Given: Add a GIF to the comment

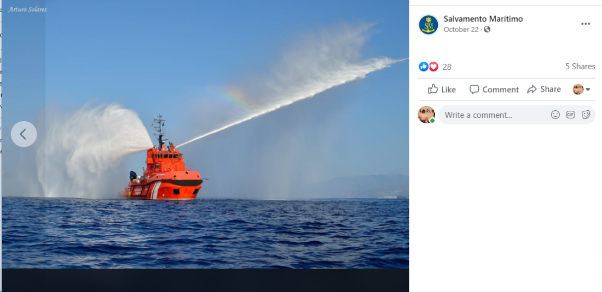Looking at the screenshot, I should 570,115.
